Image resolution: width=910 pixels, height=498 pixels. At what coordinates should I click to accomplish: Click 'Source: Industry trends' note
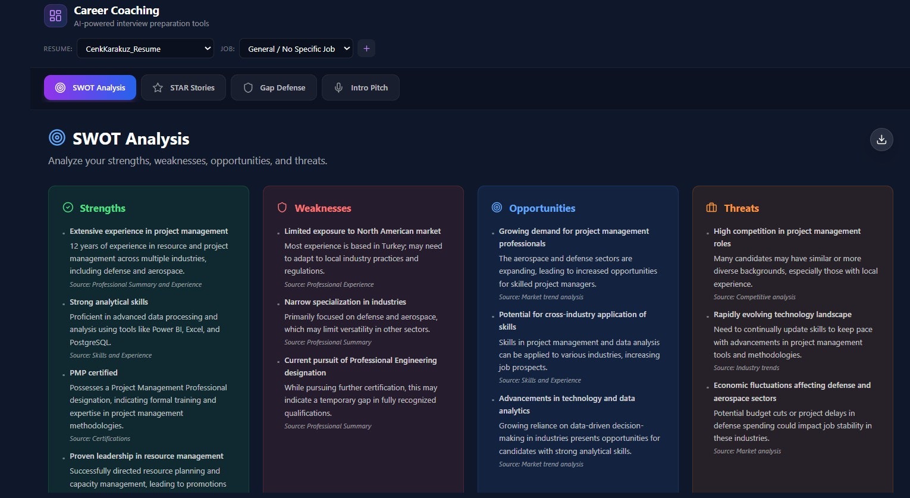pos(746,368)
